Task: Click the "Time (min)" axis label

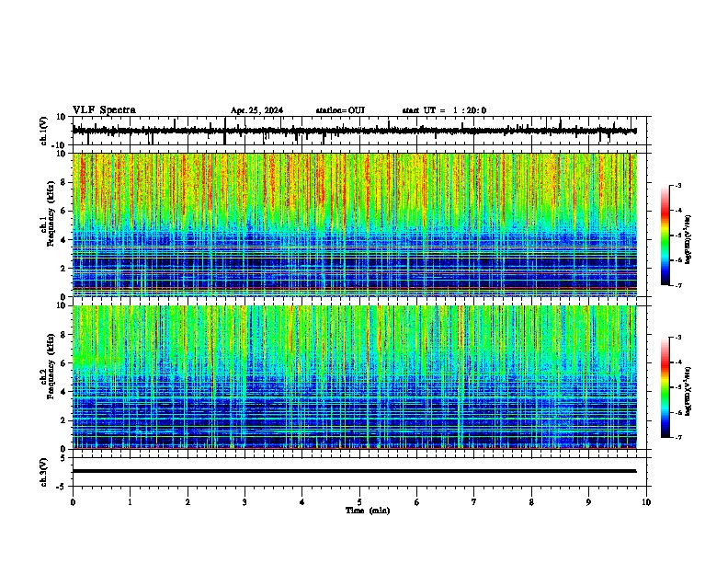Action: click(368, 511)
